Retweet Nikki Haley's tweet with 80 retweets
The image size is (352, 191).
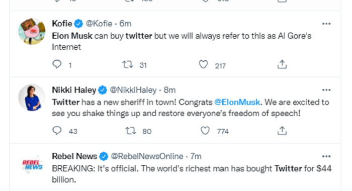pos(131,131)
